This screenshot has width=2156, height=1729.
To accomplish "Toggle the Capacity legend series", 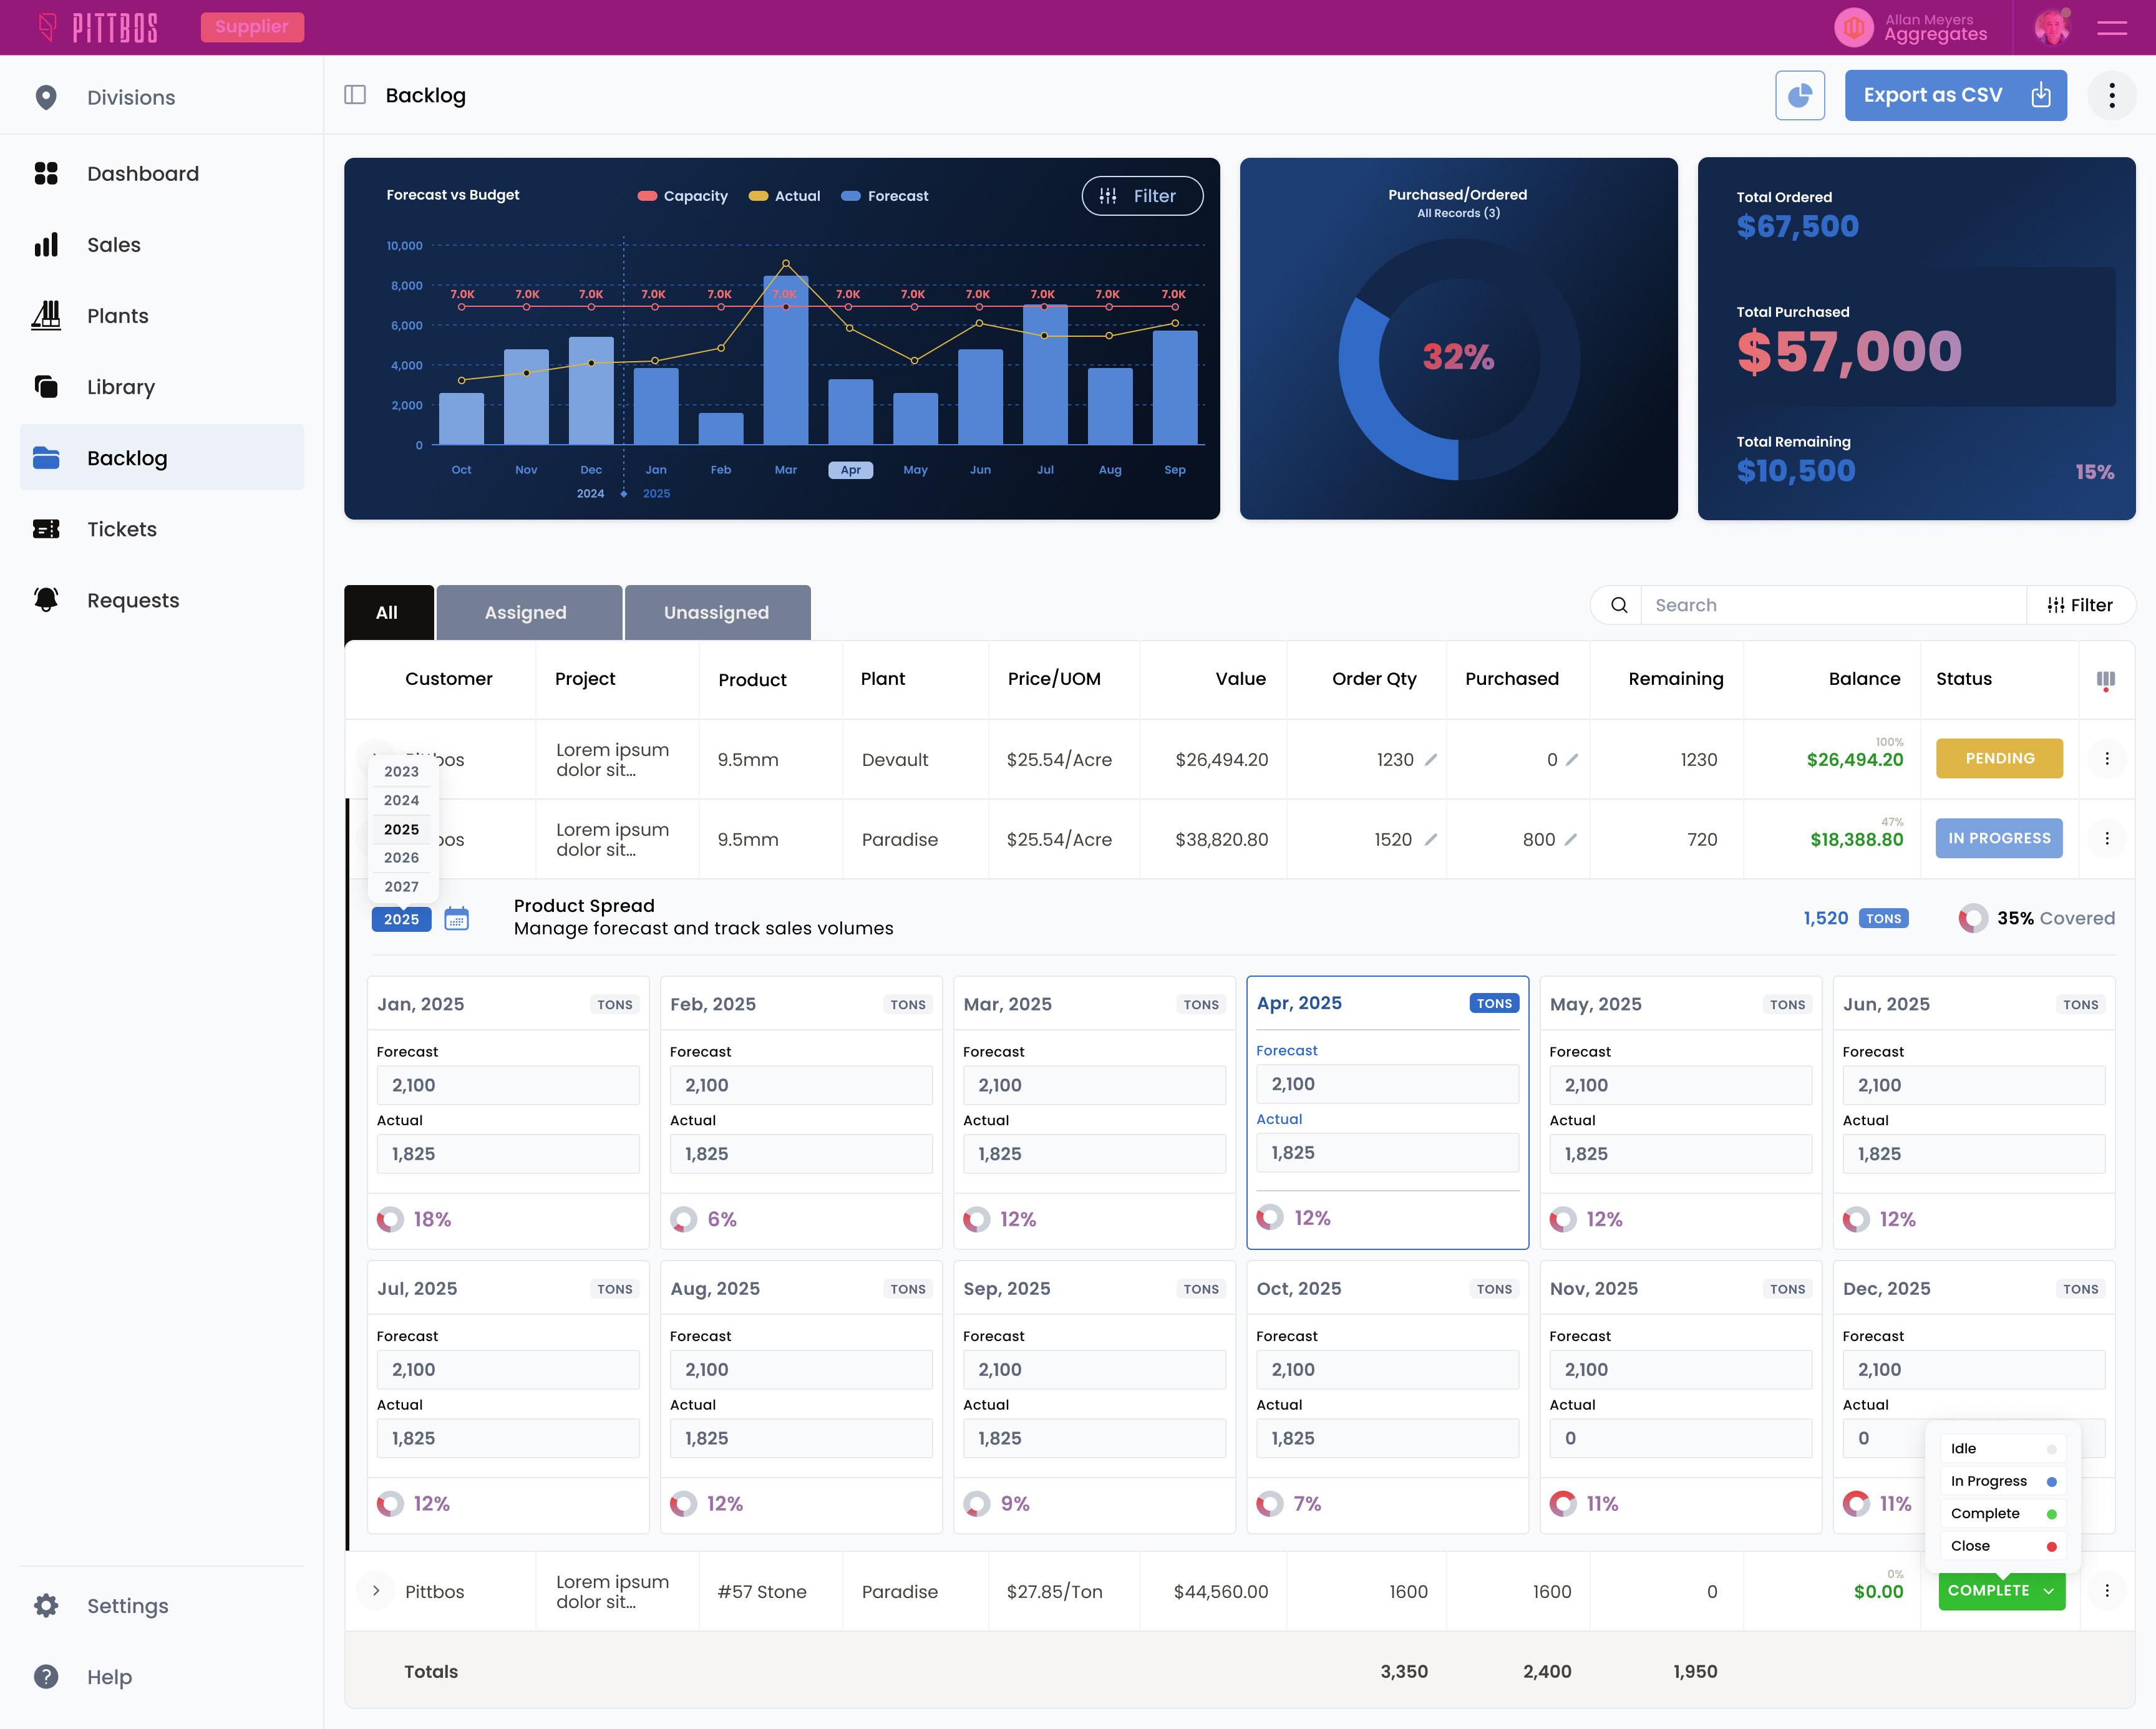I will [683, 196].
